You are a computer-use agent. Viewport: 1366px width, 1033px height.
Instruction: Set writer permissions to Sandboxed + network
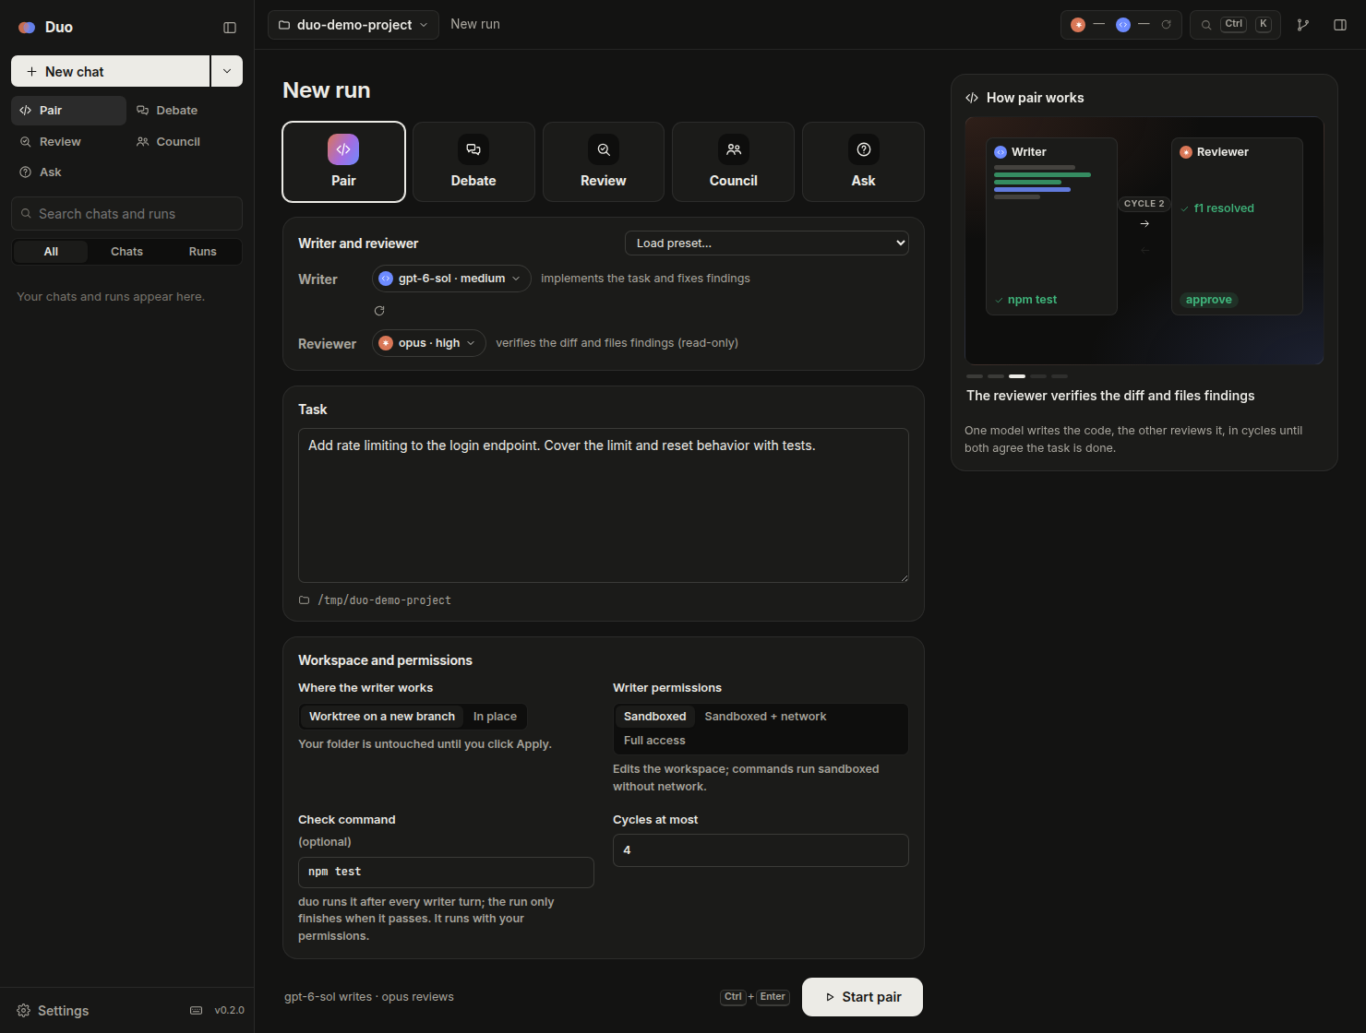pos(765,717)
